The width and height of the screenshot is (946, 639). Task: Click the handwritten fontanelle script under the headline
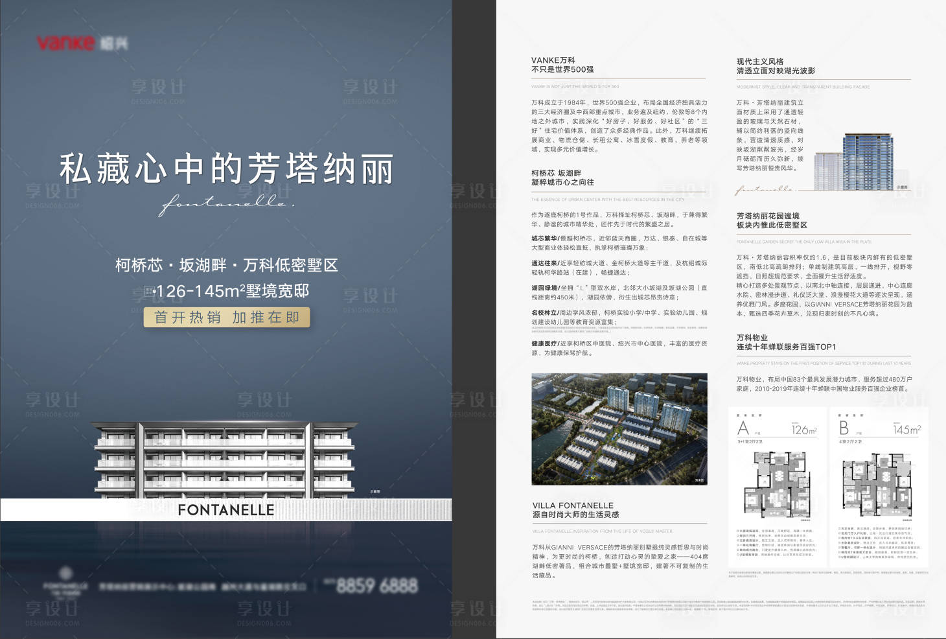point(227,203)
